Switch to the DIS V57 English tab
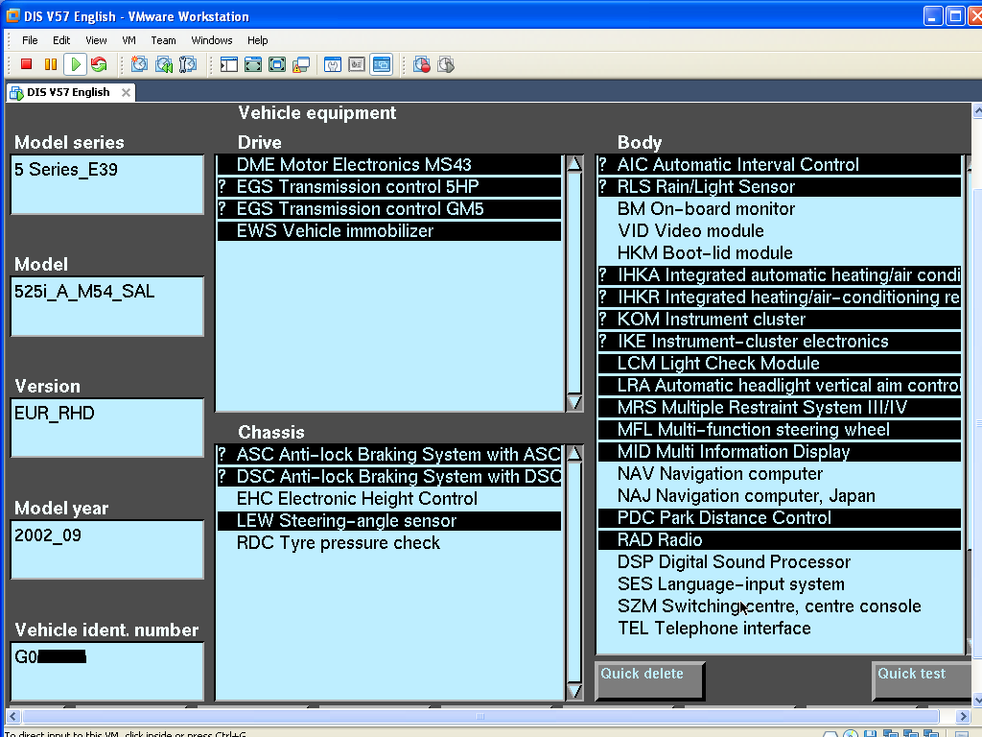Image resolution: width=982 pixels, height=737 pixels. click(x=68, y=92)
